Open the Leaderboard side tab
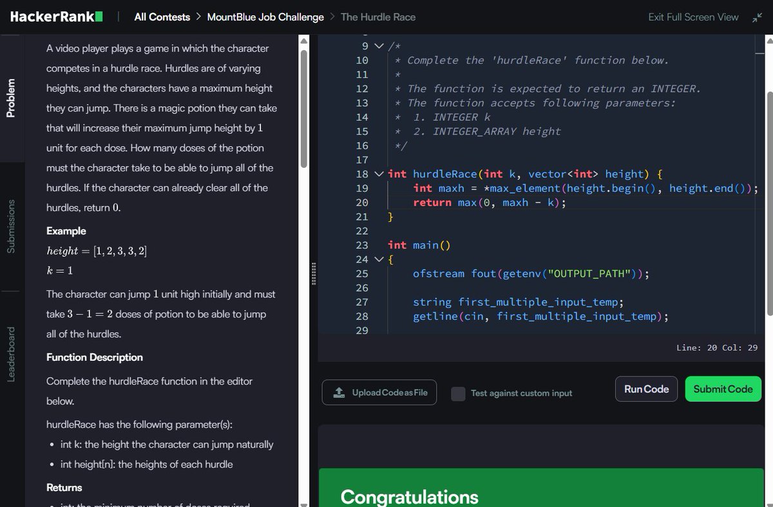This screenshot has width=773, height=507. point(10,354)
